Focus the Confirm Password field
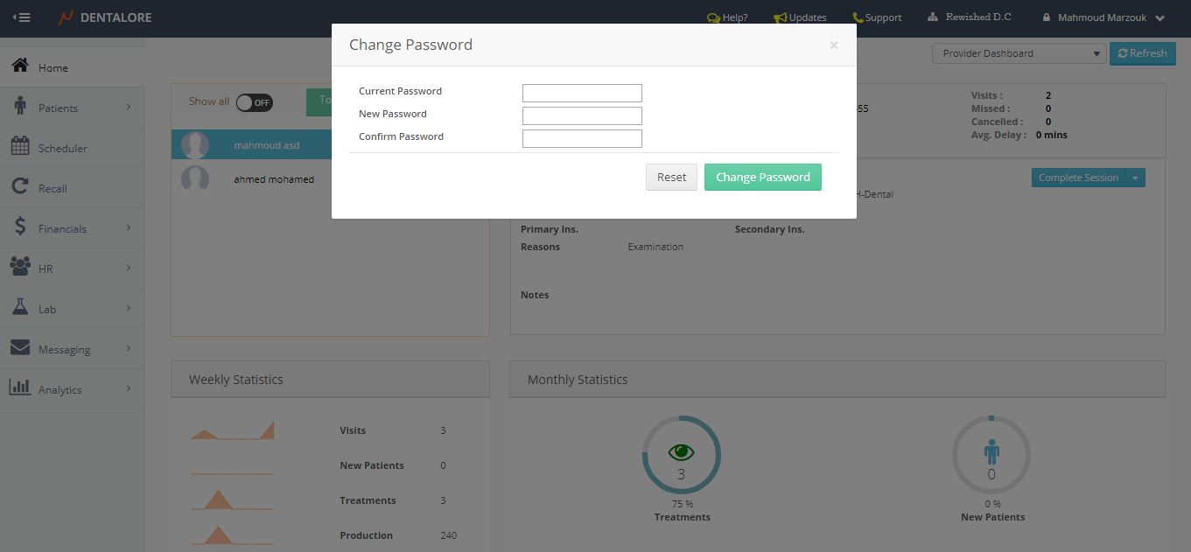Image resolution: width=1191 pixels, height=552 pixels. 582,138
